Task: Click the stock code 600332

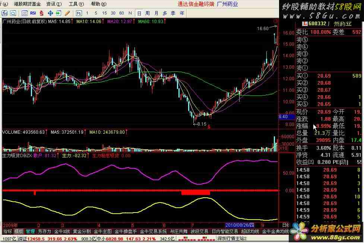Action: pyautogui.click(x=317, y=24)
